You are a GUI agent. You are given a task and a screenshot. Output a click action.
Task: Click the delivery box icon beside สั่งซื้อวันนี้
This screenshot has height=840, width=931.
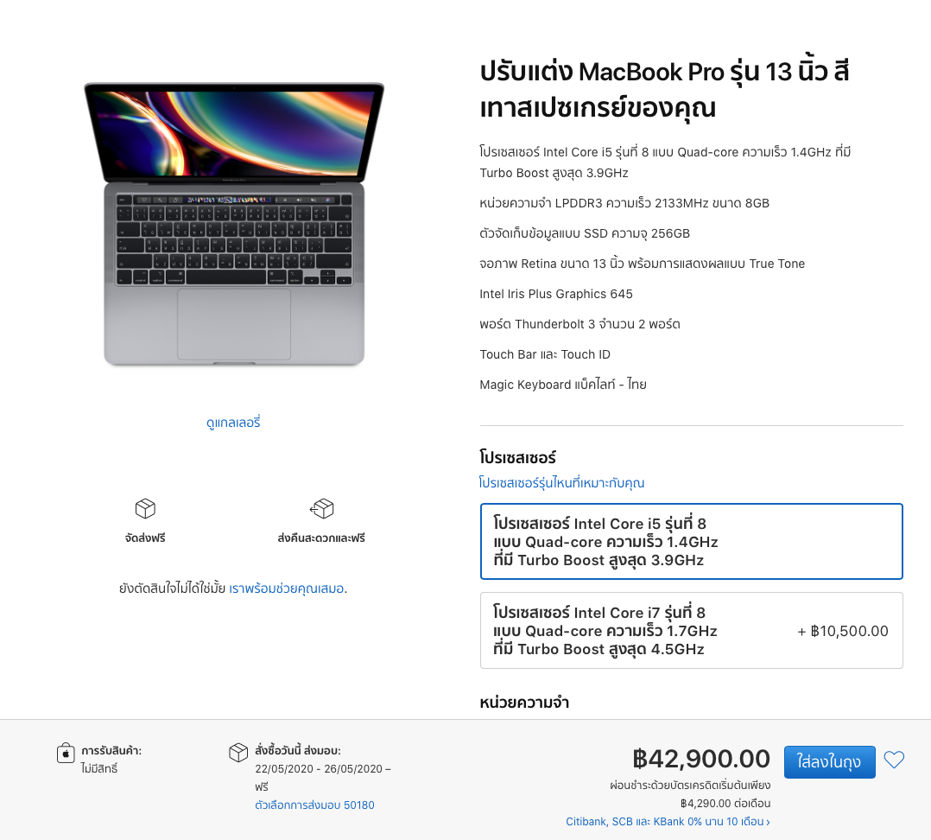click(x=238, y=754)
